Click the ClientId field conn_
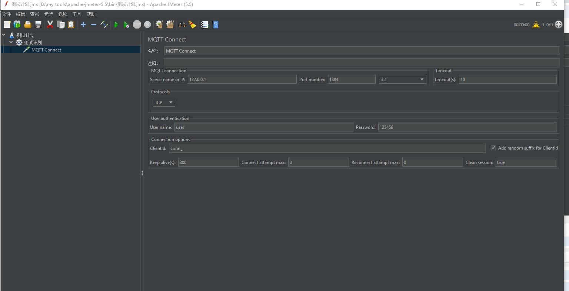 point(327,148)
